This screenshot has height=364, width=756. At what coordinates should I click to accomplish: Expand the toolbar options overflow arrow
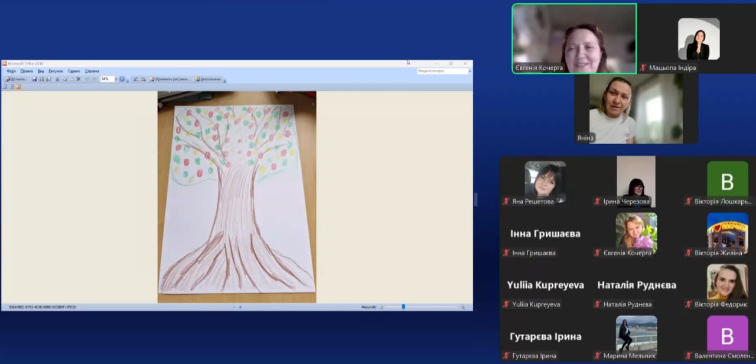tap(225, 80)
